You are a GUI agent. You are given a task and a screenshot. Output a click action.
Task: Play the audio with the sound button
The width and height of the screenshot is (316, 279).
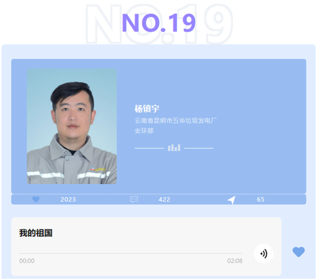pos(264,253)
